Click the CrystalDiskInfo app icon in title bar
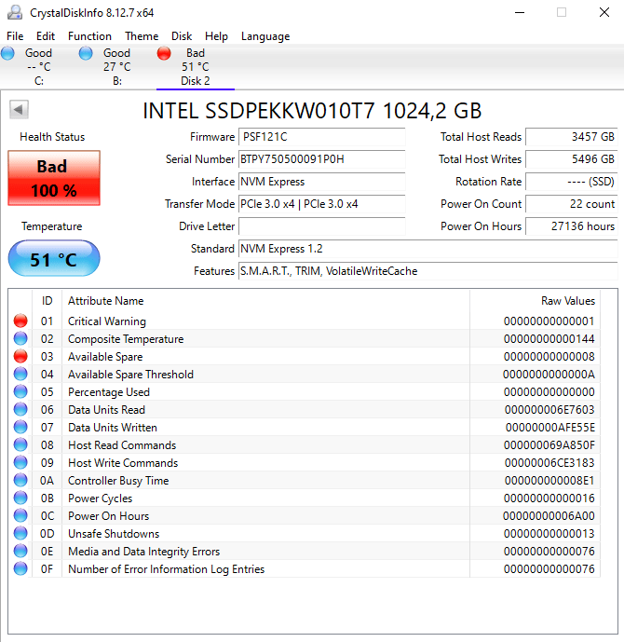Viewport: 624px width, 642px height. (x=15, y=12)
